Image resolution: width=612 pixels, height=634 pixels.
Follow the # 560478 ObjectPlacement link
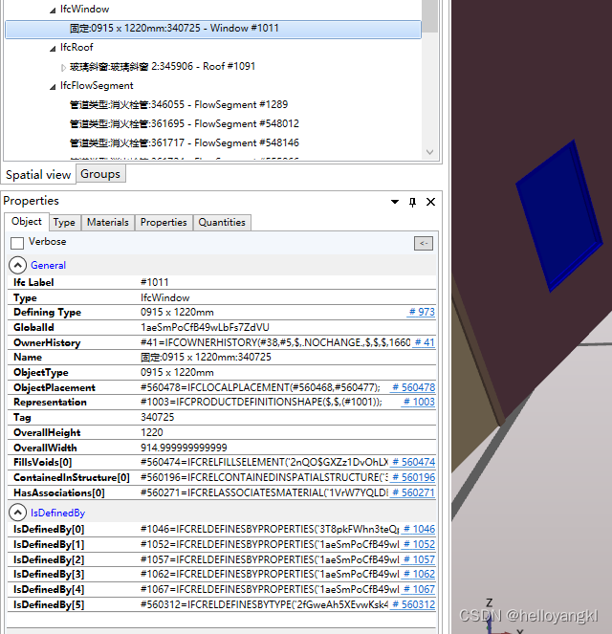pyautogui.click(x=413, y=387)
